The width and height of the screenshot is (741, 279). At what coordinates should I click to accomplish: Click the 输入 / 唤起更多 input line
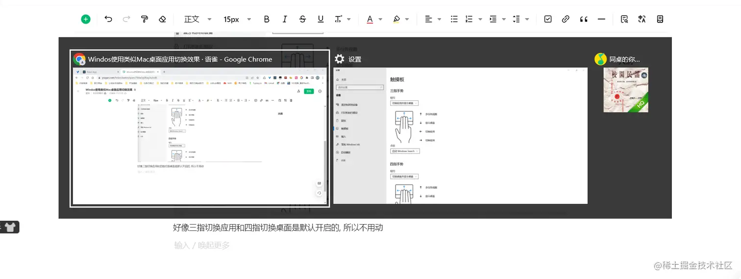202,245
